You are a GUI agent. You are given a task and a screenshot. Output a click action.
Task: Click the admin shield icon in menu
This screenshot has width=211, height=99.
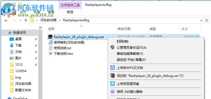(x=113, y=47)
